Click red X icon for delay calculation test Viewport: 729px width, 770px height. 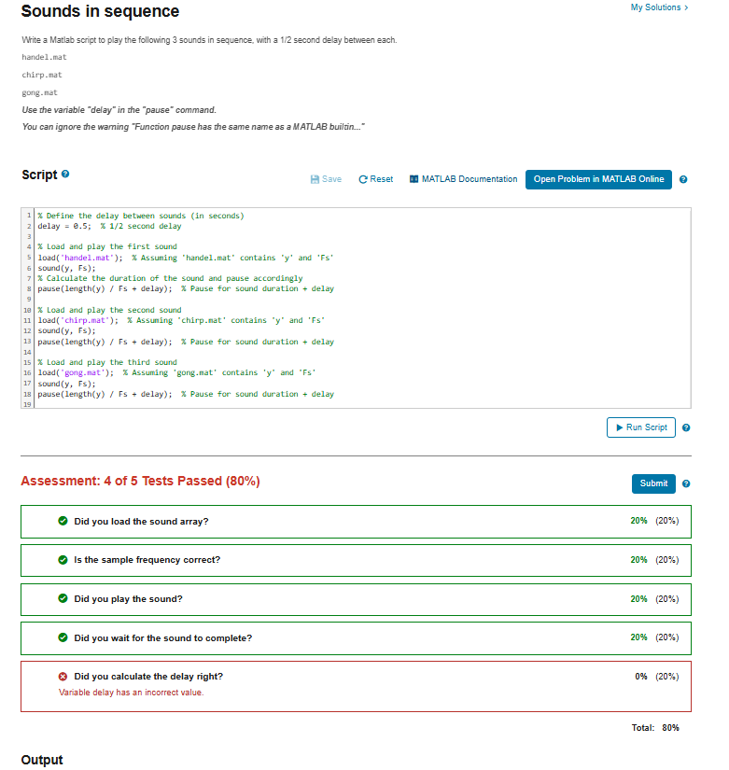pos(63,677)
